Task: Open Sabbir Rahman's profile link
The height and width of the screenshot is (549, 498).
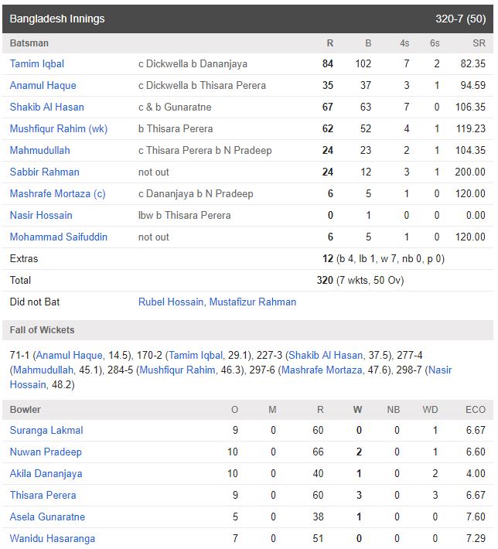Action: 45,172
